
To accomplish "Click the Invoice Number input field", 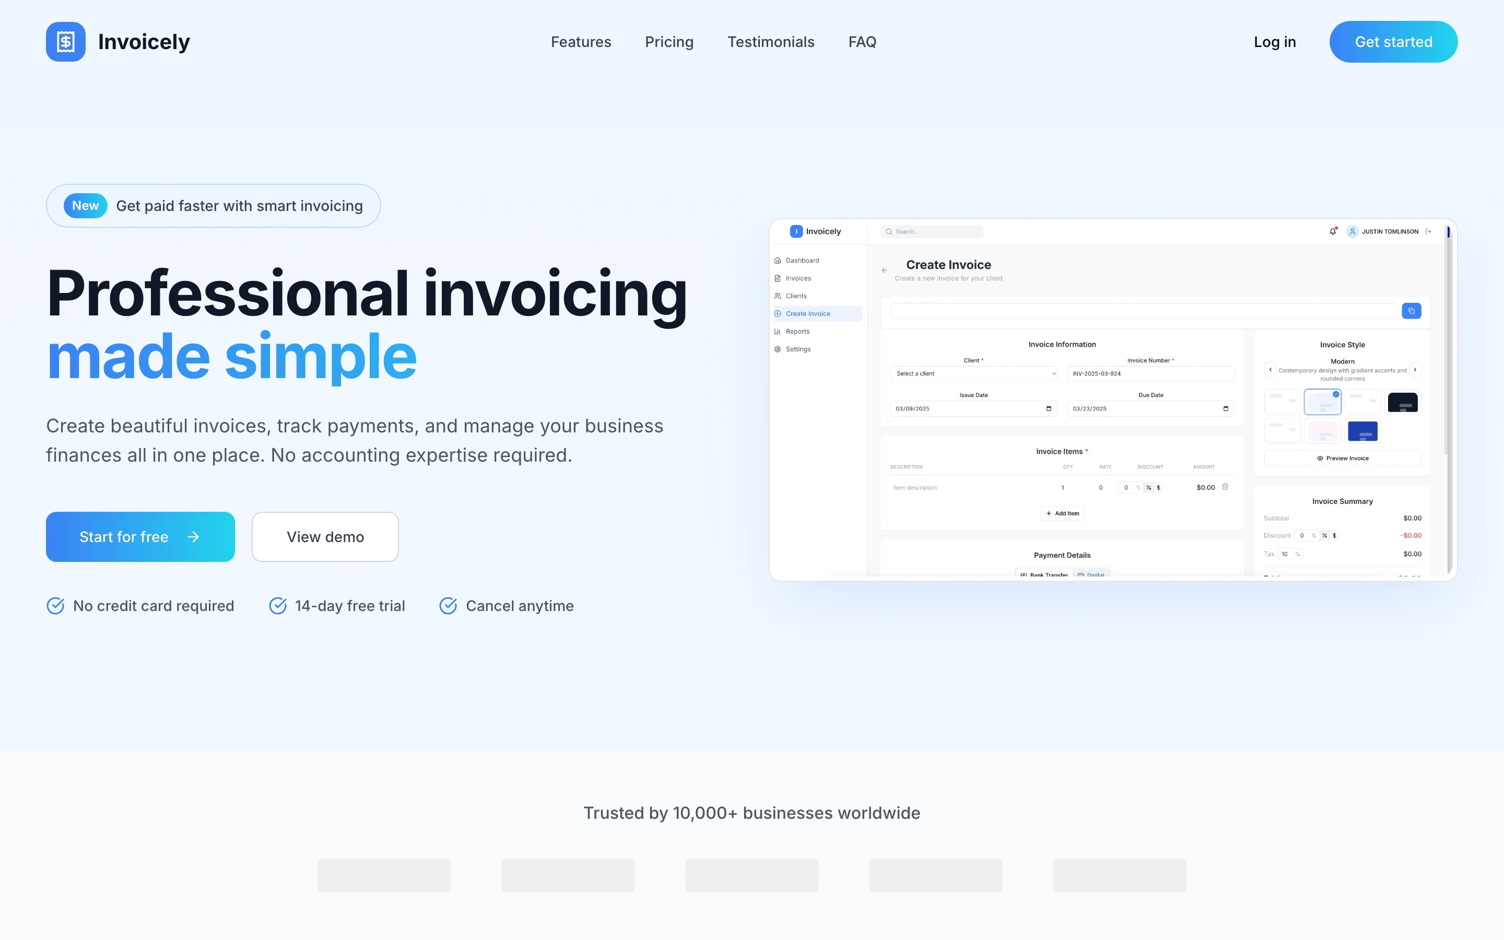I will 1150,373.
